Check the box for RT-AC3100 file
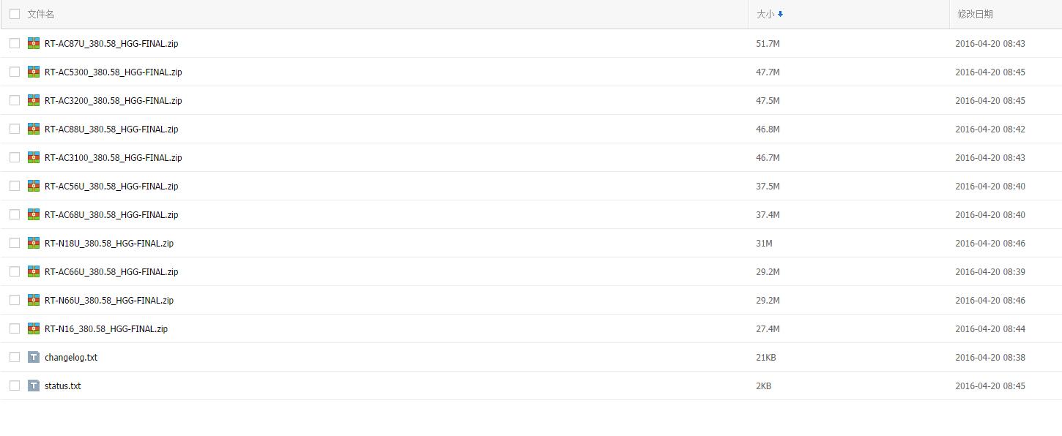 (15, 157)
